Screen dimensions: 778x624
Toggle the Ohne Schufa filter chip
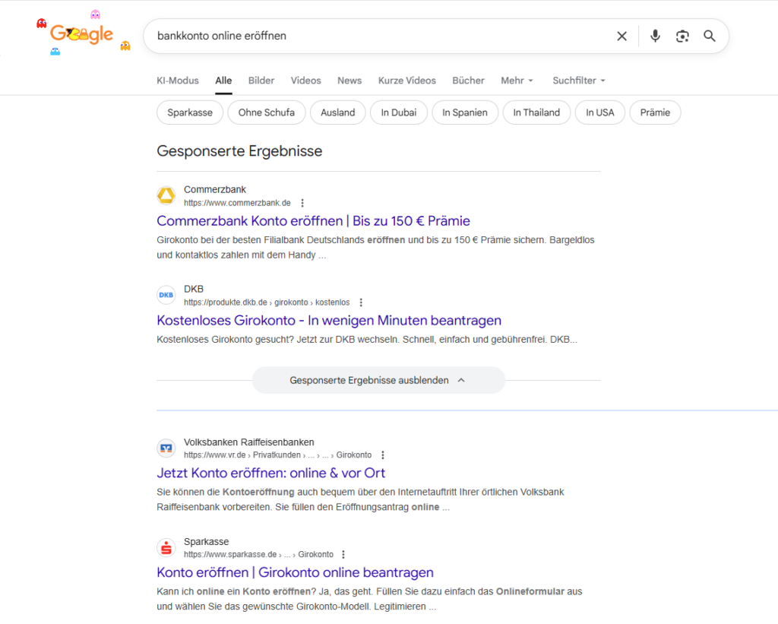point(266,112)
